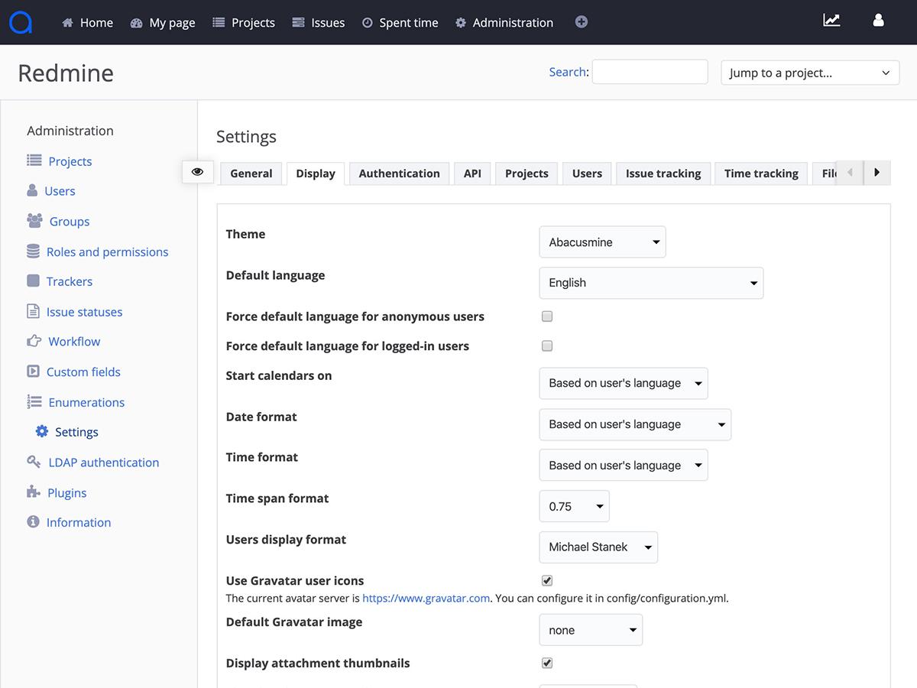917x688 pixels.
Task: Go to Roles and permissions
Action: coord(107,252)
